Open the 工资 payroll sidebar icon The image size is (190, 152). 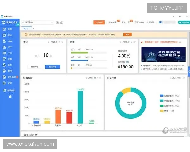coord(4,53)
